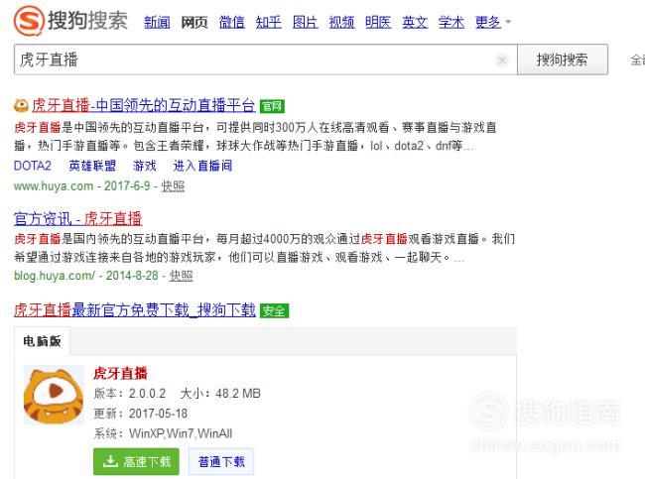Open the DOTA2 sublink
This screenshot has height=479, width=645.
33,166
